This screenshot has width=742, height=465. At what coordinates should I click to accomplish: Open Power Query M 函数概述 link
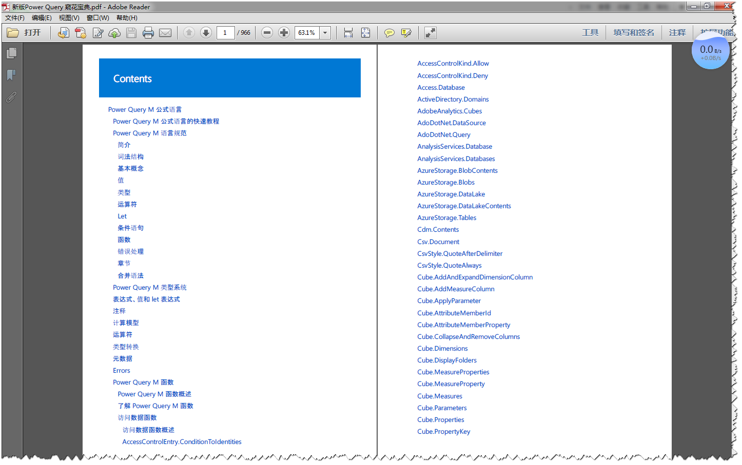[x=154, y=394]
